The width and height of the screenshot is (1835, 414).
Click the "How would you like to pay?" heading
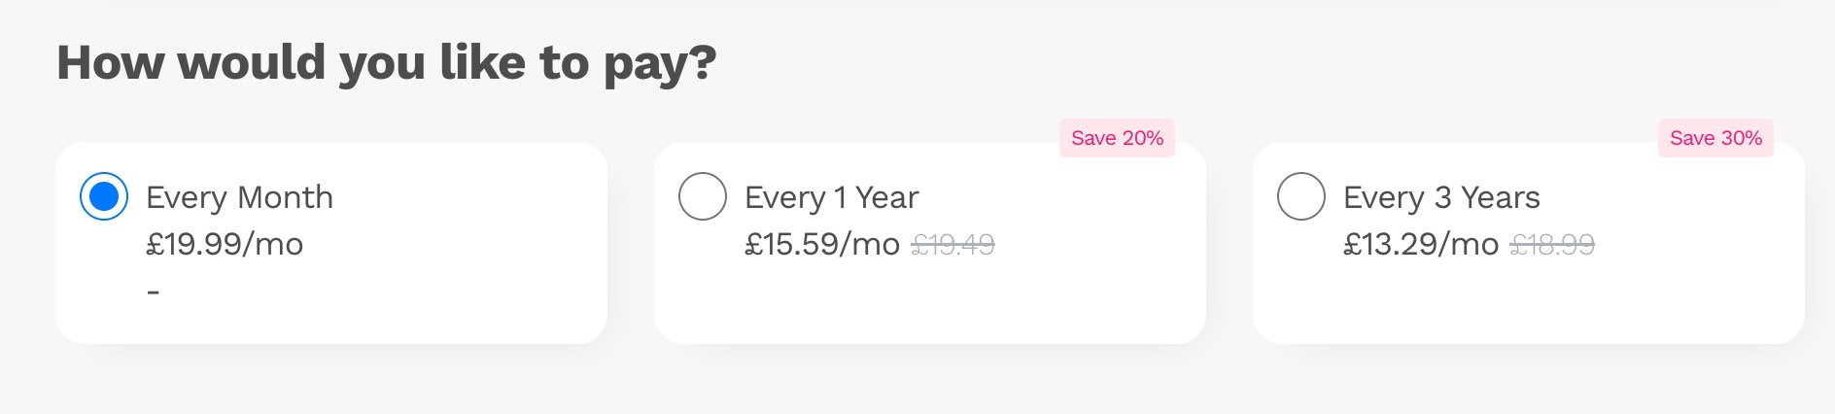(386, 63)
